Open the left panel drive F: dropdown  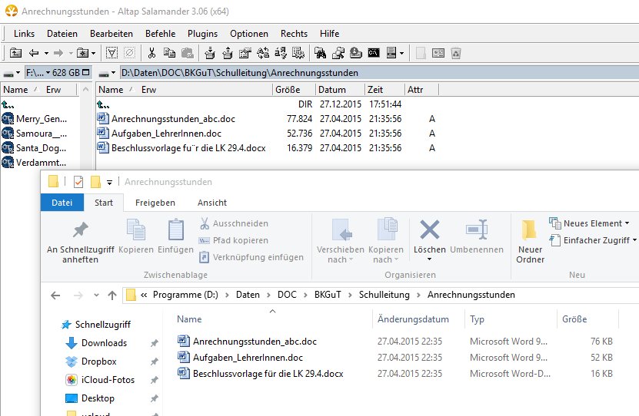(x=58, y=73)
